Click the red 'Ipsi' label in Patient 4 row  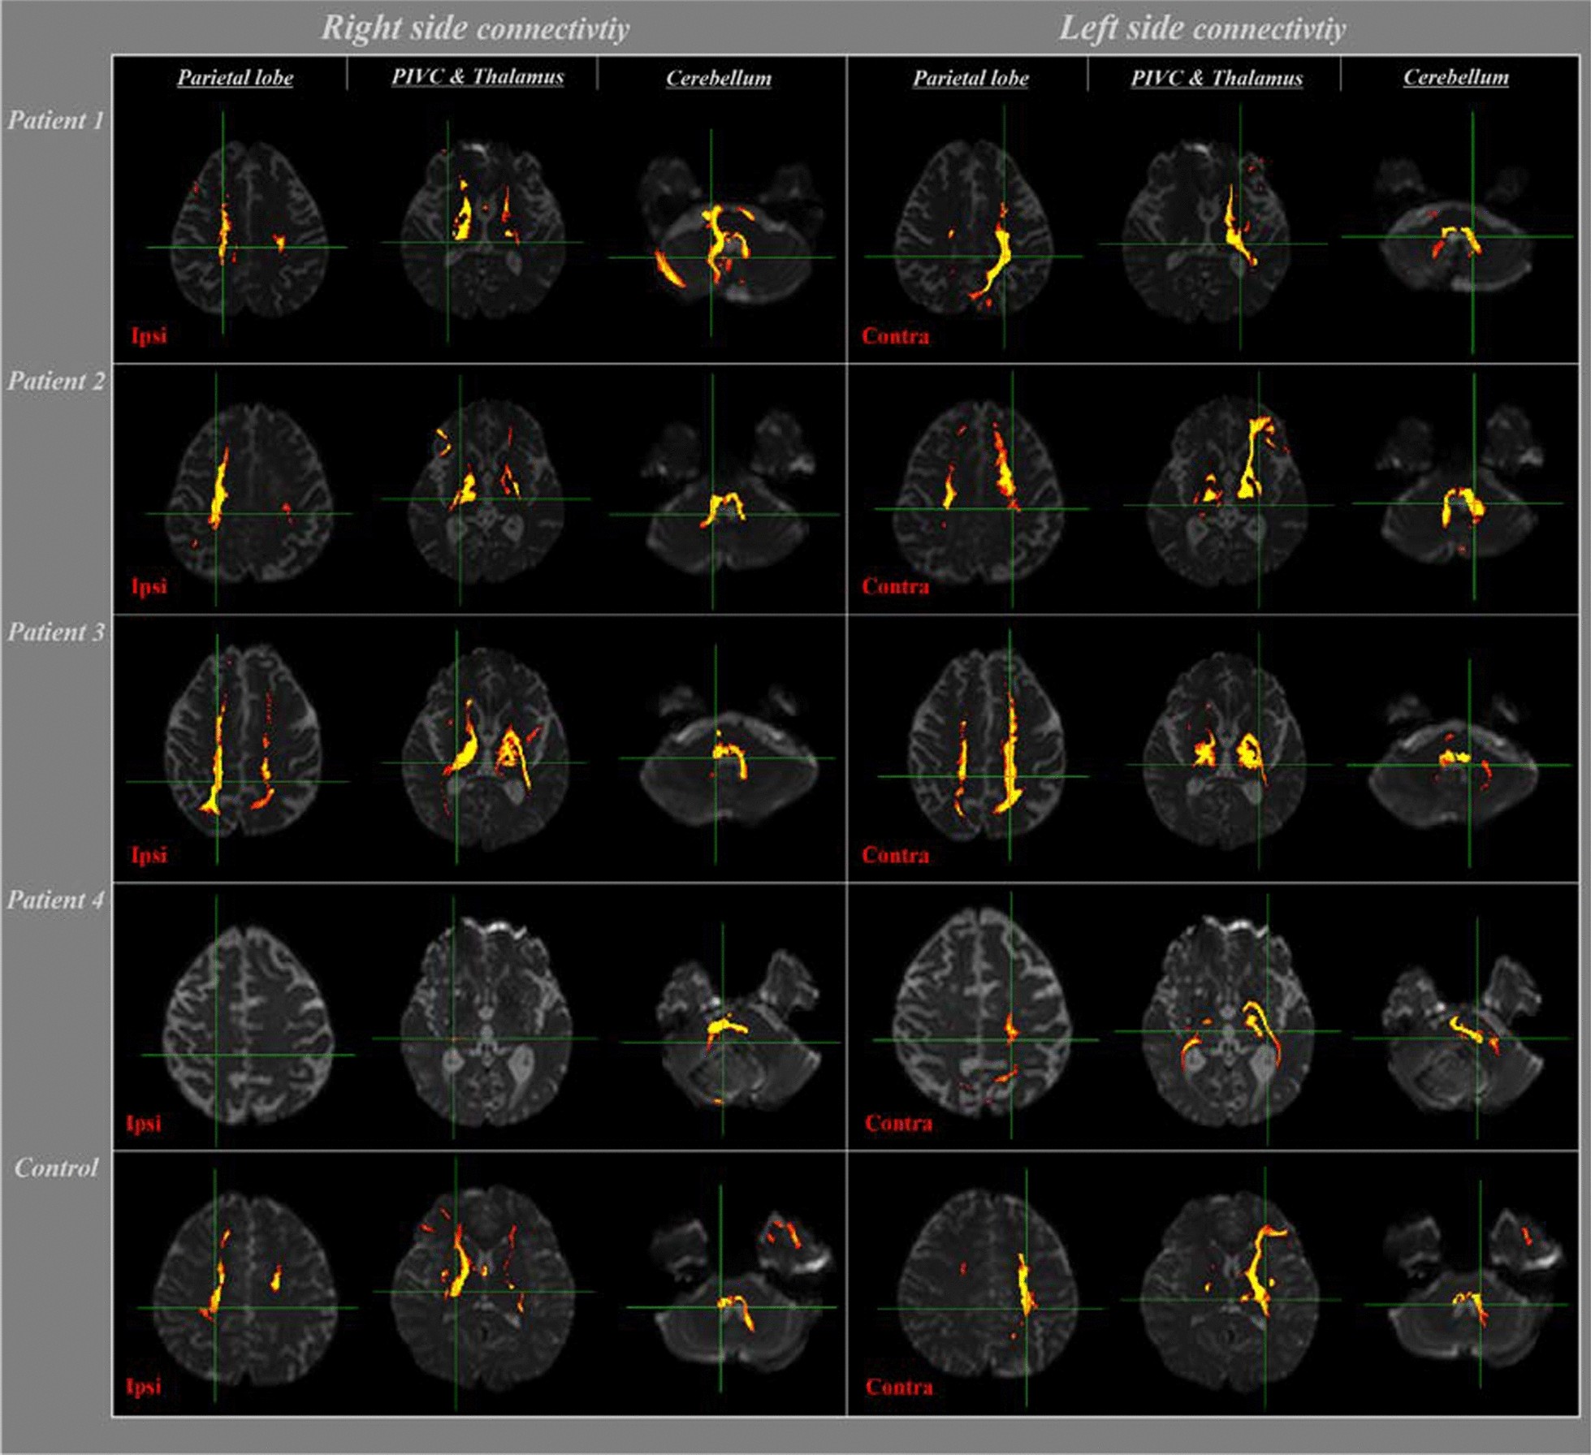tap(144, 1123)
